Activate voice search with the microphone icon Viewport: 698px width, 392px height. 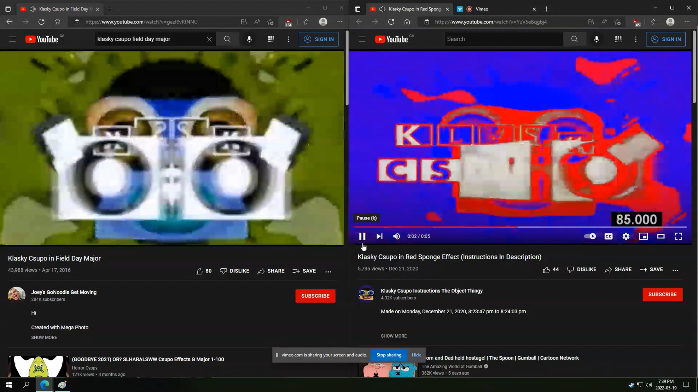click(596, 39)
